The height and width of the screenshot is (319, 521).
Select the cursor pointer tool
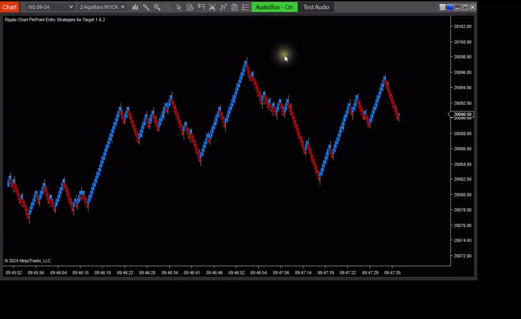click(x=179, y=7)
